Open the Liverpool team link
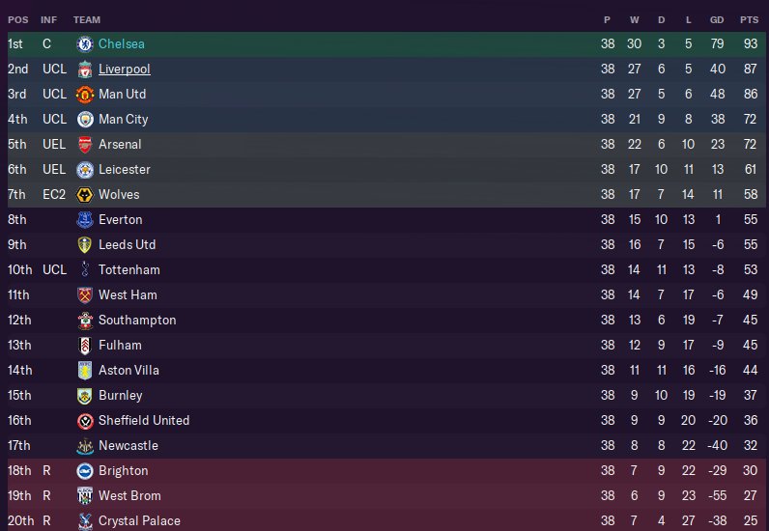769x531 pixels. tap(124, 70)
